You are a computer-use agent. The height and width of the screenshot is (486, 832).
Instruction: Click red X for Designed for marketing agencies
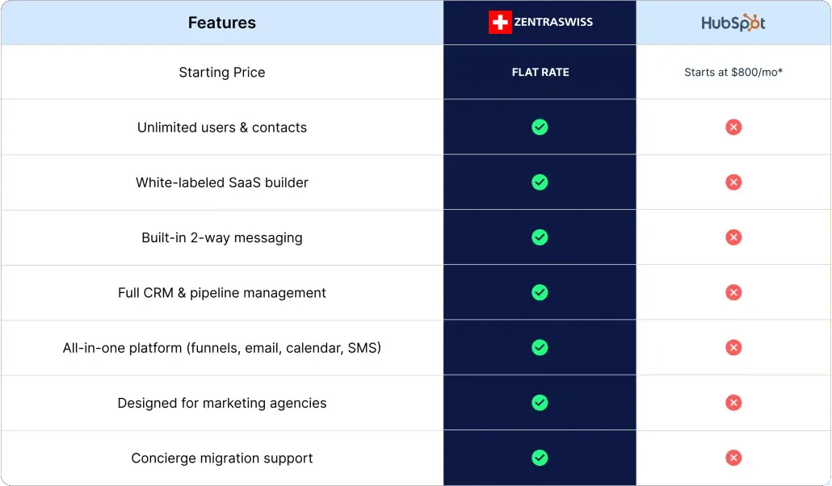[733, 403]
